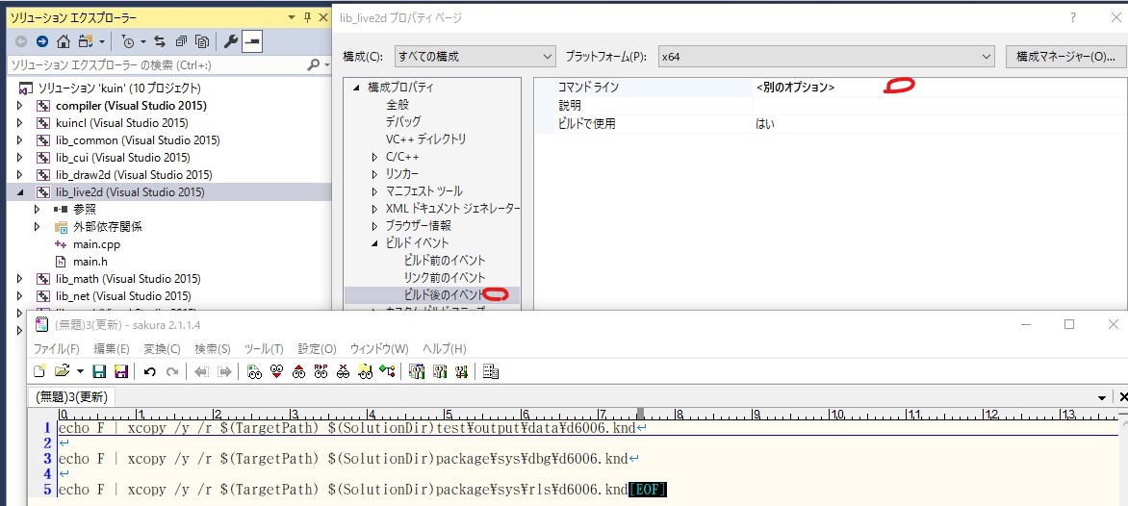Click the 構成マネージャー button
Image resolution: width=1128 pixels, height=506 pixels.
[x=1065, y=57]
